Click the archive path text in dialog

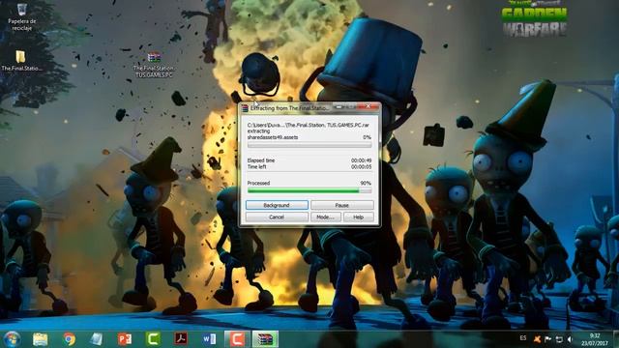click(x=309, y=125)
